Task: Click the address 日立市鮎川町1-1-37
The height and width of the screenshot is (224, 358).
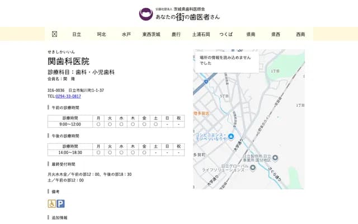Action: [86, 90]
